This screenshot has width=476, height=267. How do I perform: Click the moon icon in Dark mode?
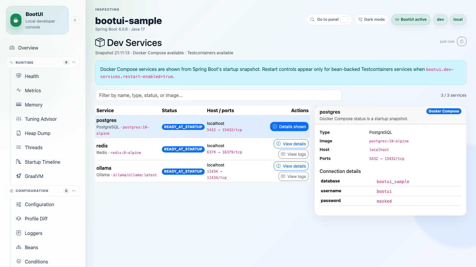pyautogui.click(x=361, y=20)
